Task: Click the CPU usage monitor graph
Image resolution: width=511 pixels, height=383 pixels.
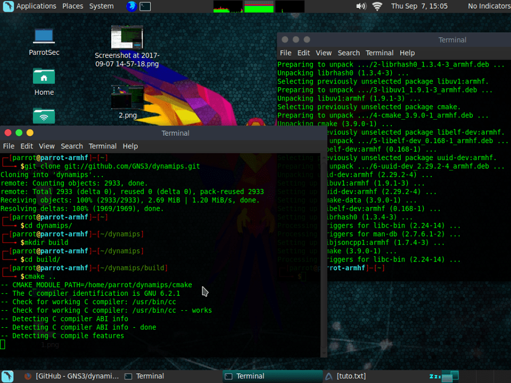Action: pos(228,6)
